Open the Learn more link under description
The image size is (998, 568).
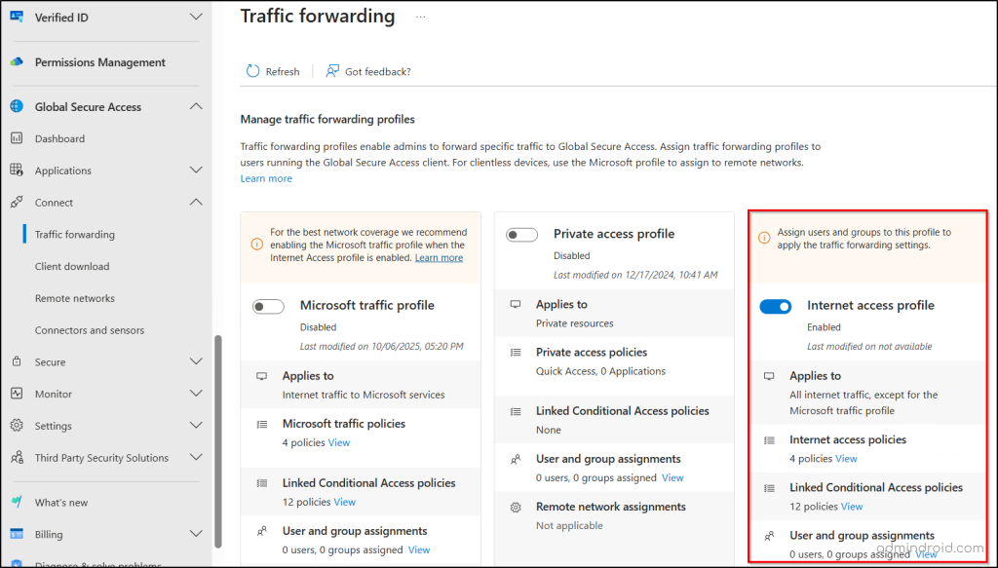(266, 178)
